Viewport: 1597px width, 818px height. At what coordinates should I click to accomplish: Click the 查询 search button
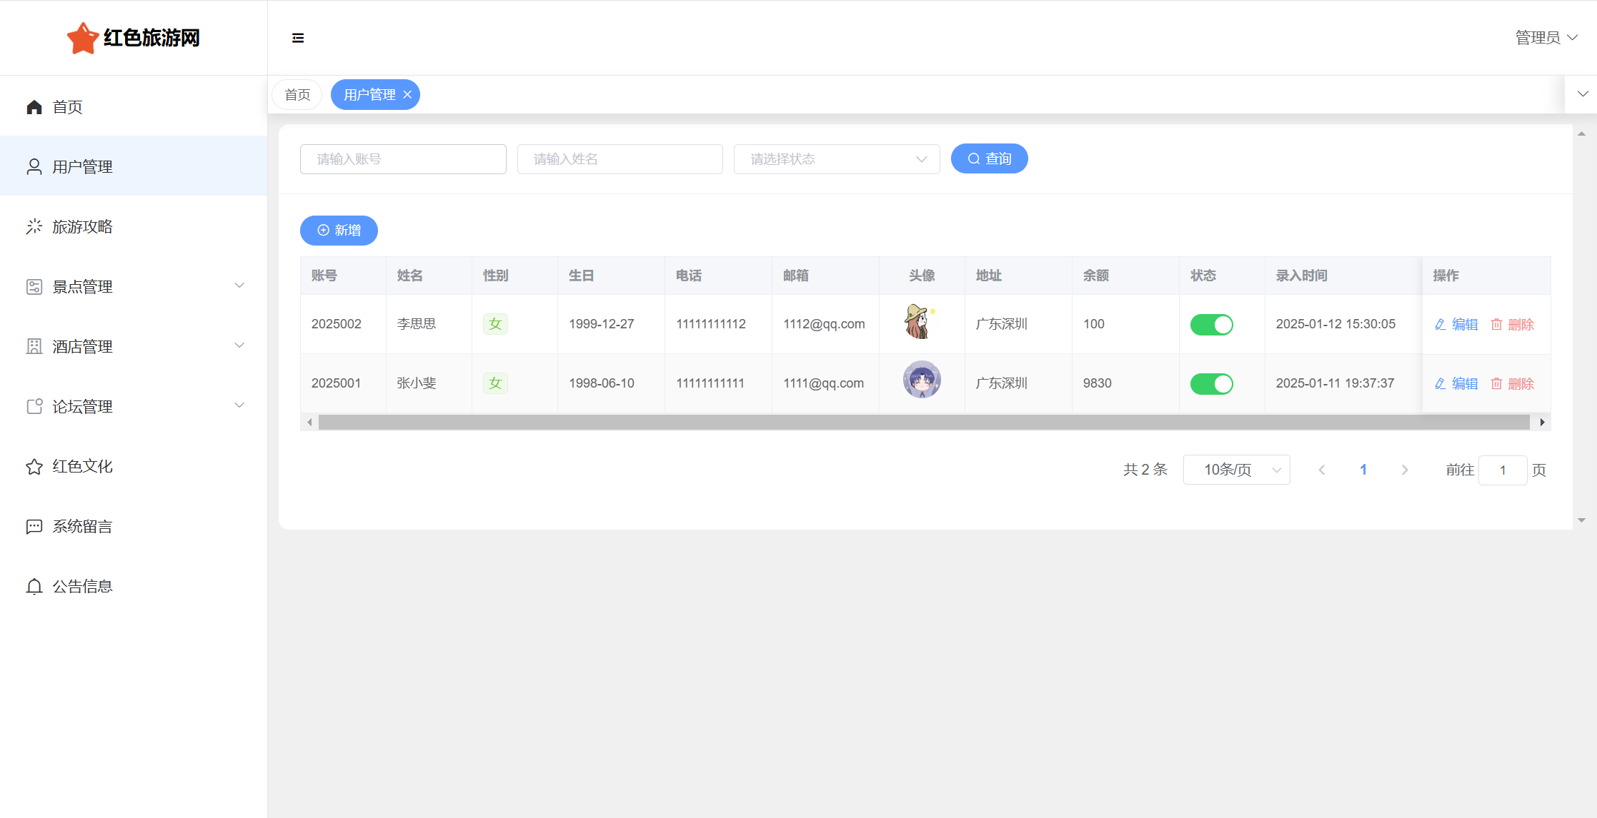[989, 158]
